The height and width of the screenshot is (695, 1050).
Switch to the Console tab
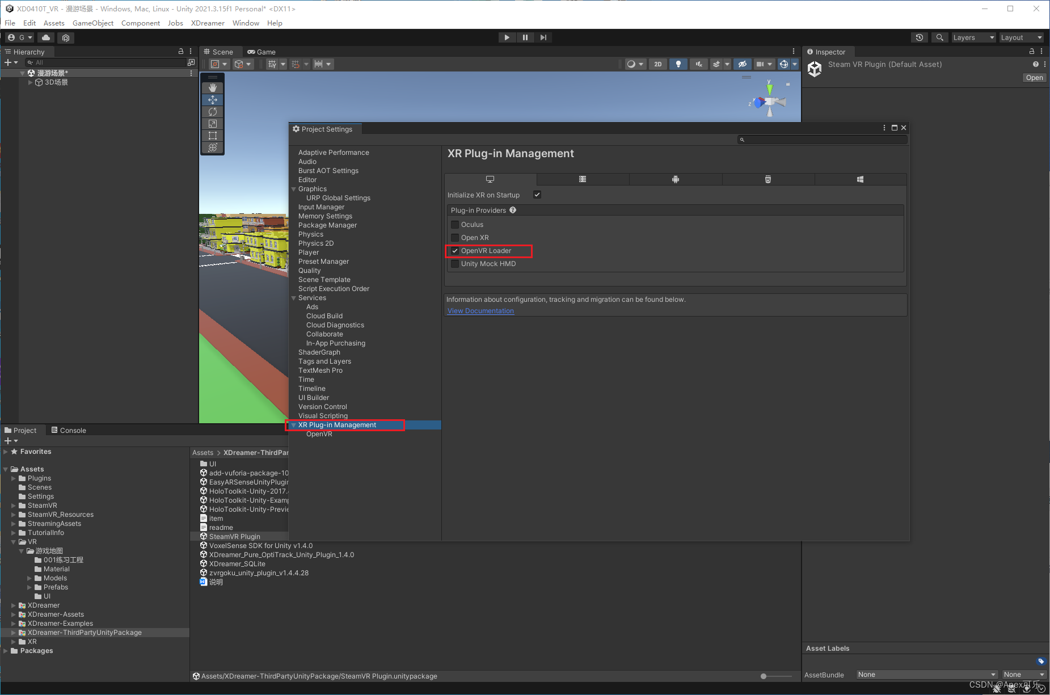coord(69,430)
